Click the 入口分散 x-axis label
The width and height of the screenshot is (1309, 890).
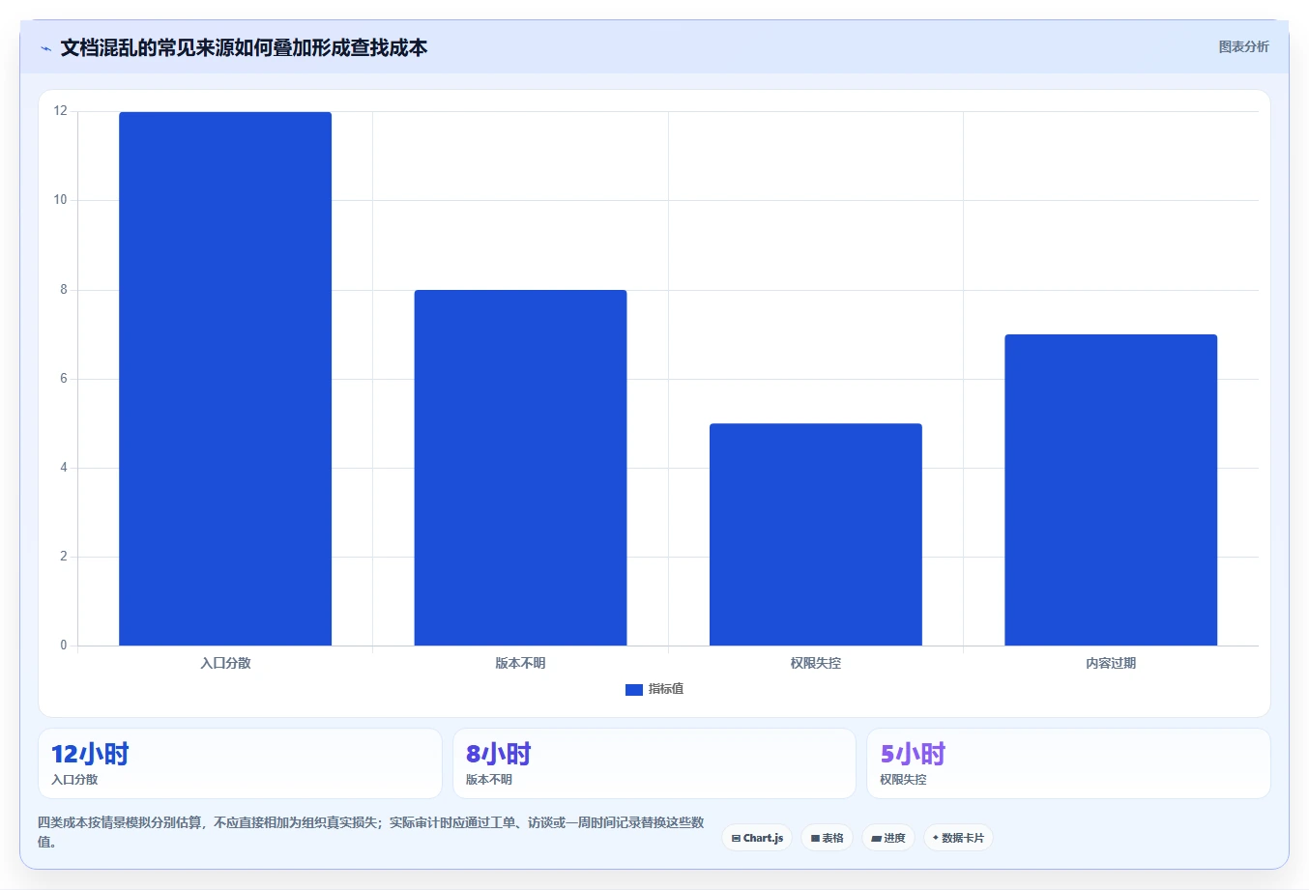(225, 663)
